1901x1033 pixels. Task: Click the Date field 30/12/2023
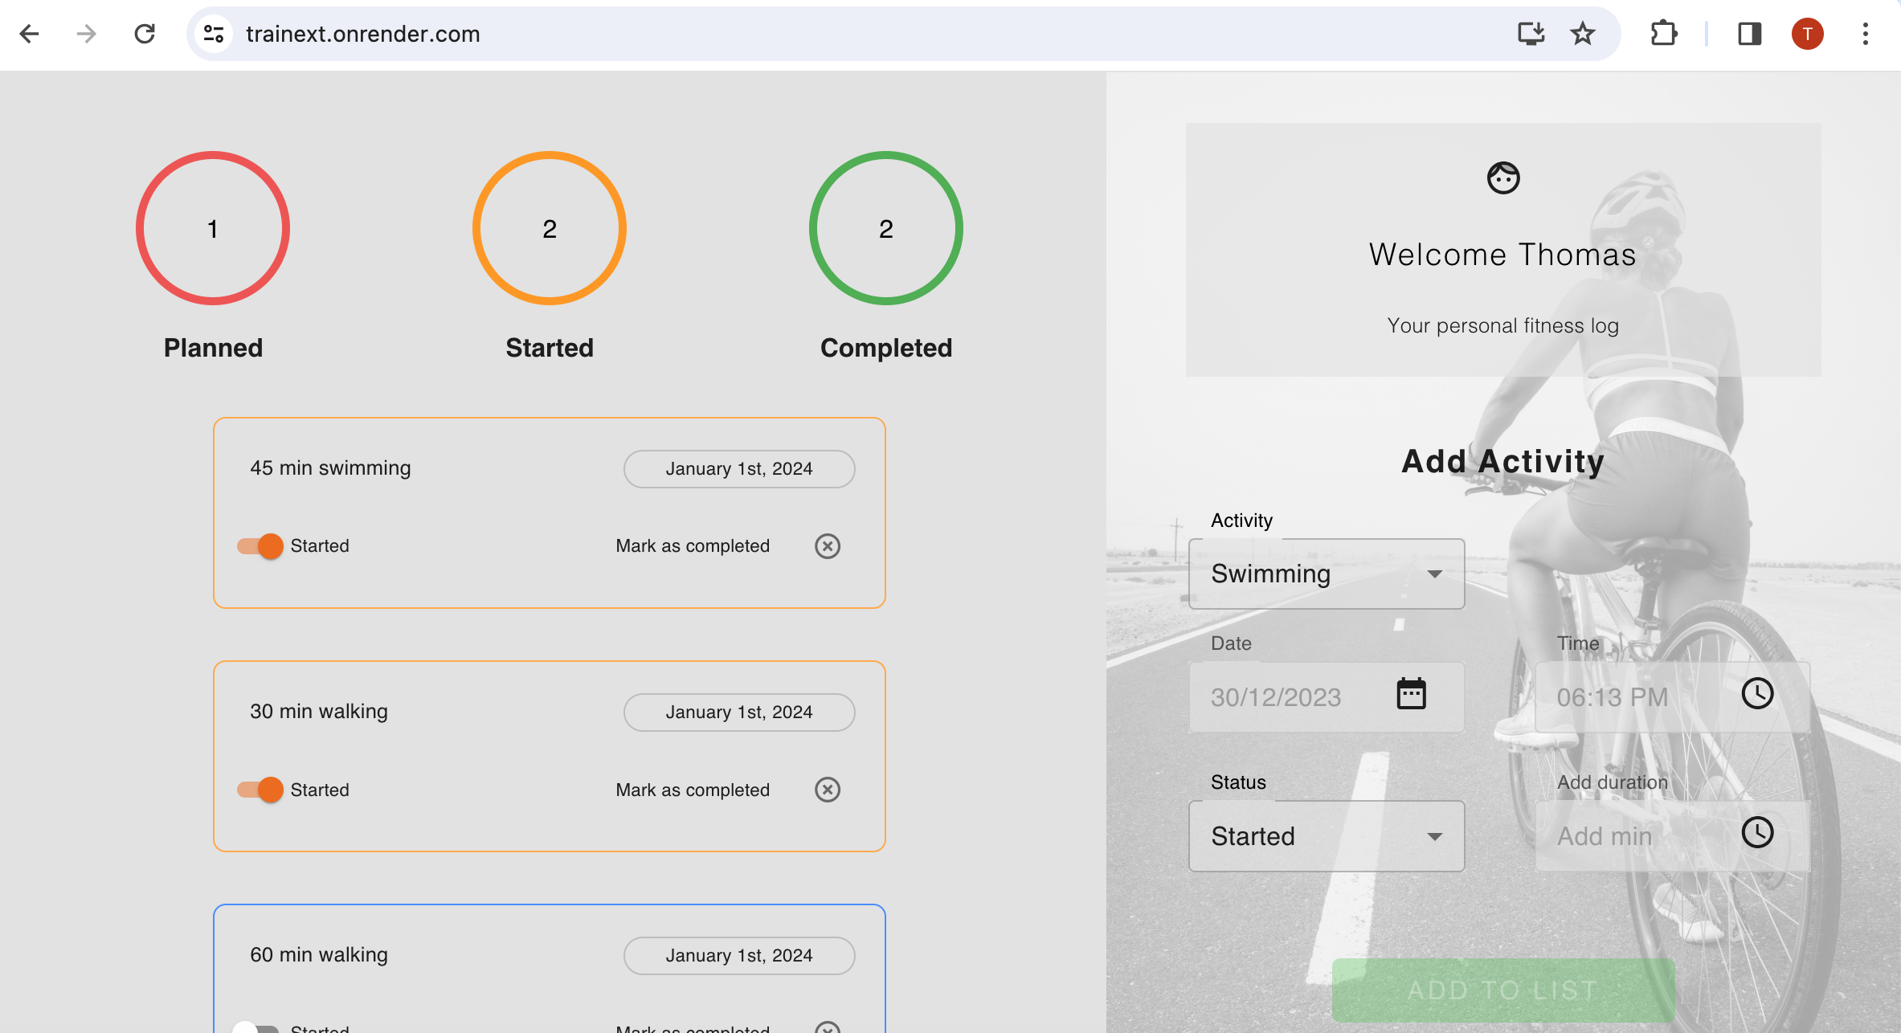(x=1327, y=697)
